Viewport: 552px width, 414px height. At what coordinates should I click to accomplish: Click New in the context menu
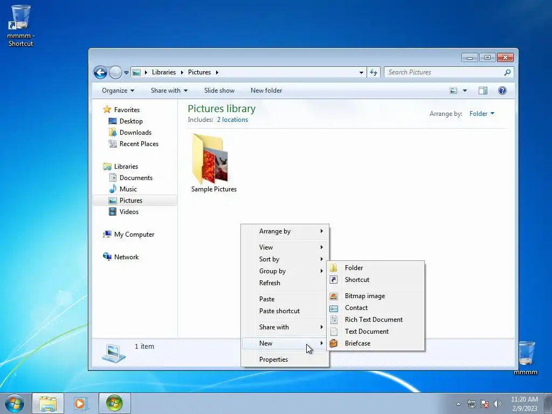click(x=285, y=343)
